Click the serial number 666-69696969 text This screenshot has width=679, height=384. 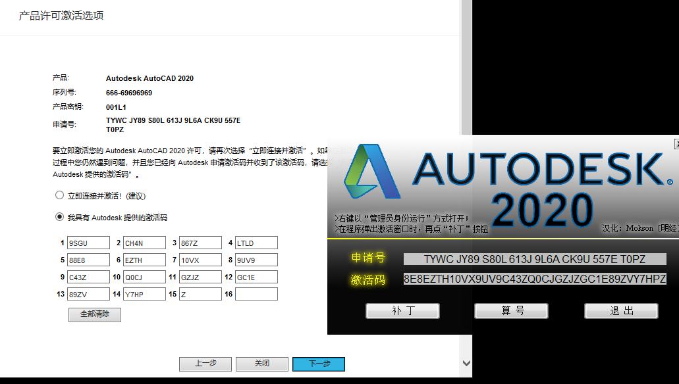pos(129,92)
